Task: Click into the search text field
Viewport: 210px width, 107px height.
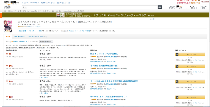Action: coord(92,7)
